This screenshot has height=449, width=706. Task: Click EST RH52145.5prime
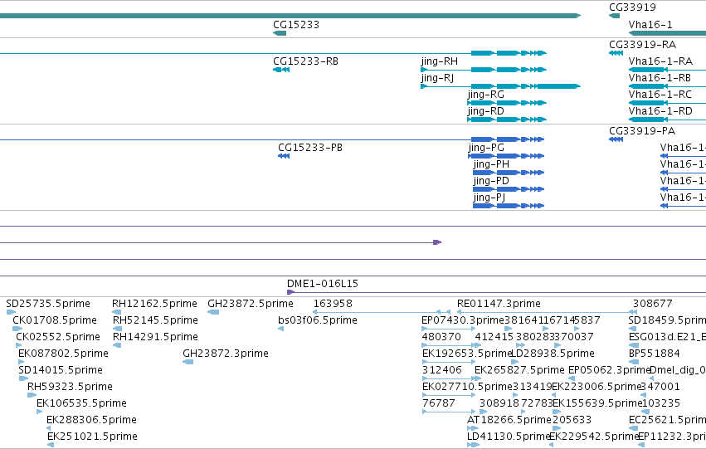point(155,320)
